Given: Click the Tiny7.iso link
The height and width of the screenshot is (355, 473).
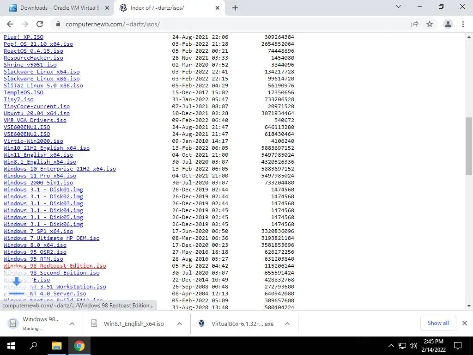Looking at the screenshot, I should click(18, 99).
